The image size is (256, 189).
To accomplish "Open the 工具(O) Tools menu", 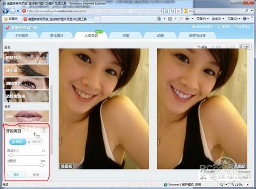I will 234,18.
